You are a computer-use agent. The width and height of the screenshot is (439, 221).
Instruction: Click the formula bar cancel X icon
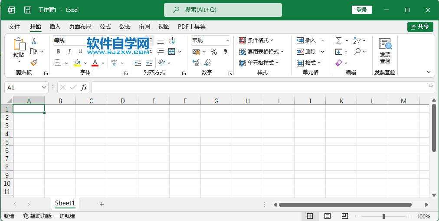tap(63, 88)
